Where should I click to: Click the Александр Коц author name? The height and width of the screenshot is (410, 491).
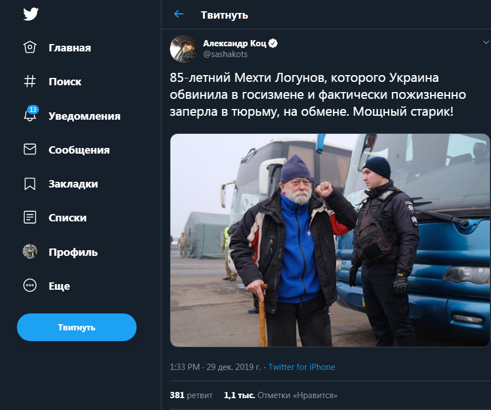coord(235,43)
